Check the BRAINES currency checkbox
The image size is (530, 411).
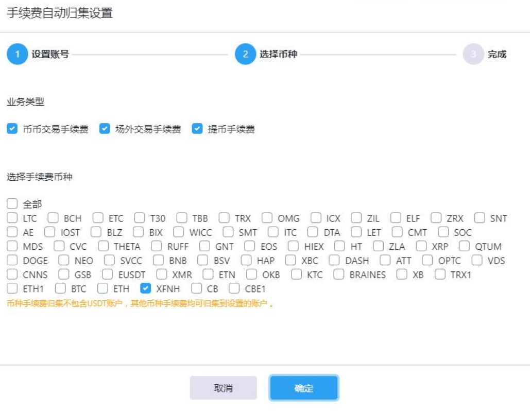(x=339, y=274)
